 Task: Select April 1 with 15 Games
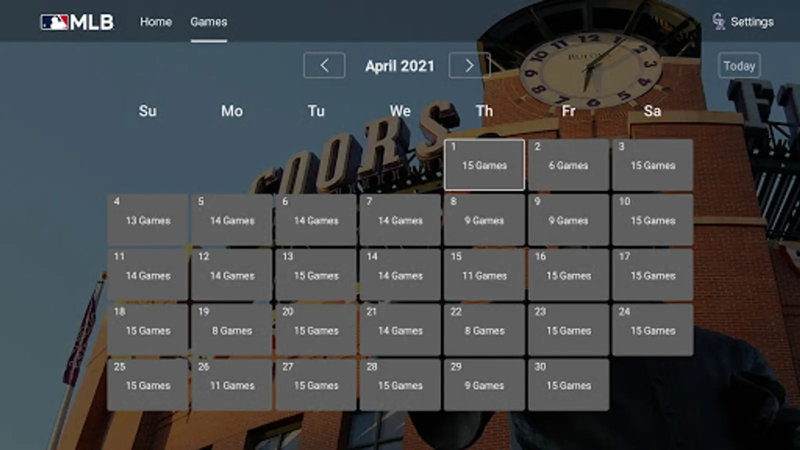click(484, 165)
